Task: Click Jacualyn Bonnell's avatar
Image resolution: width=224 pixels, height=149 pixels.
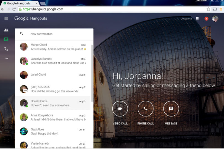Action: coord(24,61)
